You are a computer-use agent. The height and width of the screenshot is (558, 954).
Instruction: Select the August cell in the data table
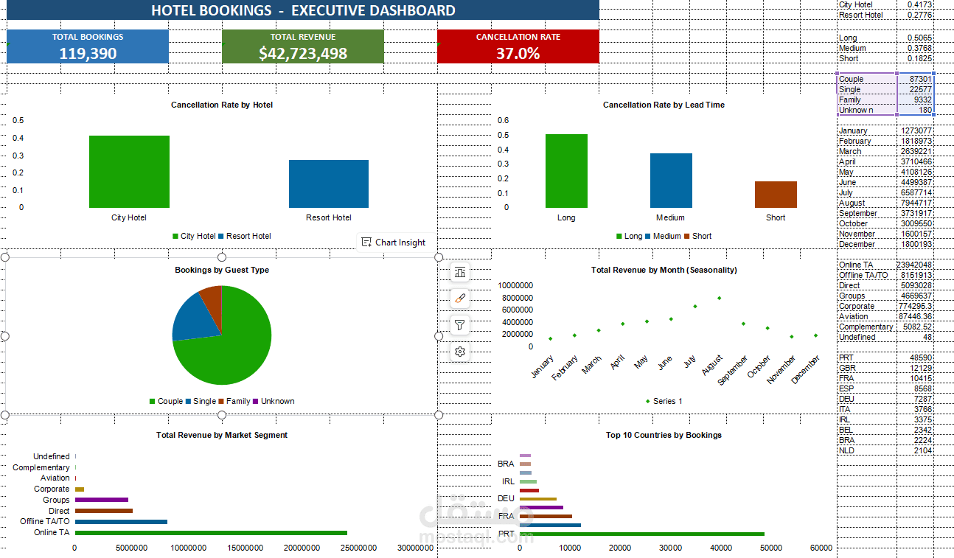[867, 203]
